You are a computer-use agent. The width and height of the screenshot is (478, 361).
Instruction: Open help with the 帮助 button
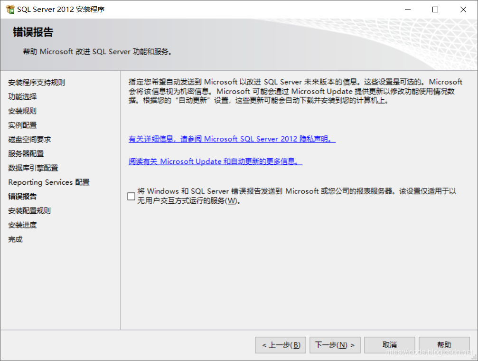point(444,345)
